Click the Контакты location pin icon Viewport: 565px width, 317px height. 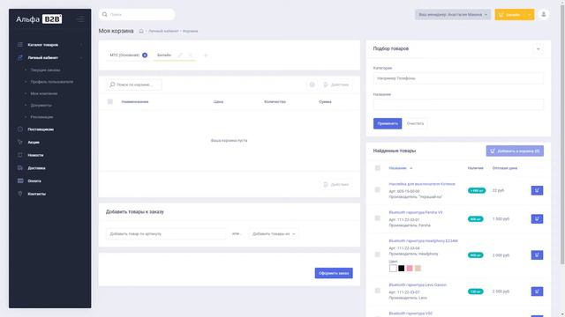pyautogui.click(x=20, y=194)
